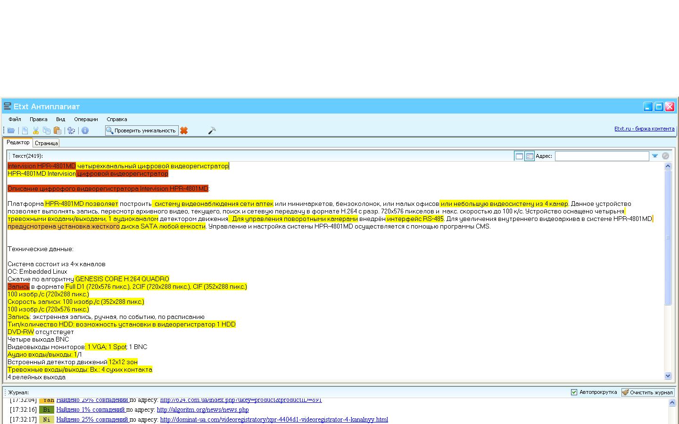Close the Etxt Антиплагиат window
The width and height of the screenshot is (679, 424).
click(x=670, y=106)
